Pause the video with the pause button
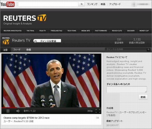 [8, 111]
